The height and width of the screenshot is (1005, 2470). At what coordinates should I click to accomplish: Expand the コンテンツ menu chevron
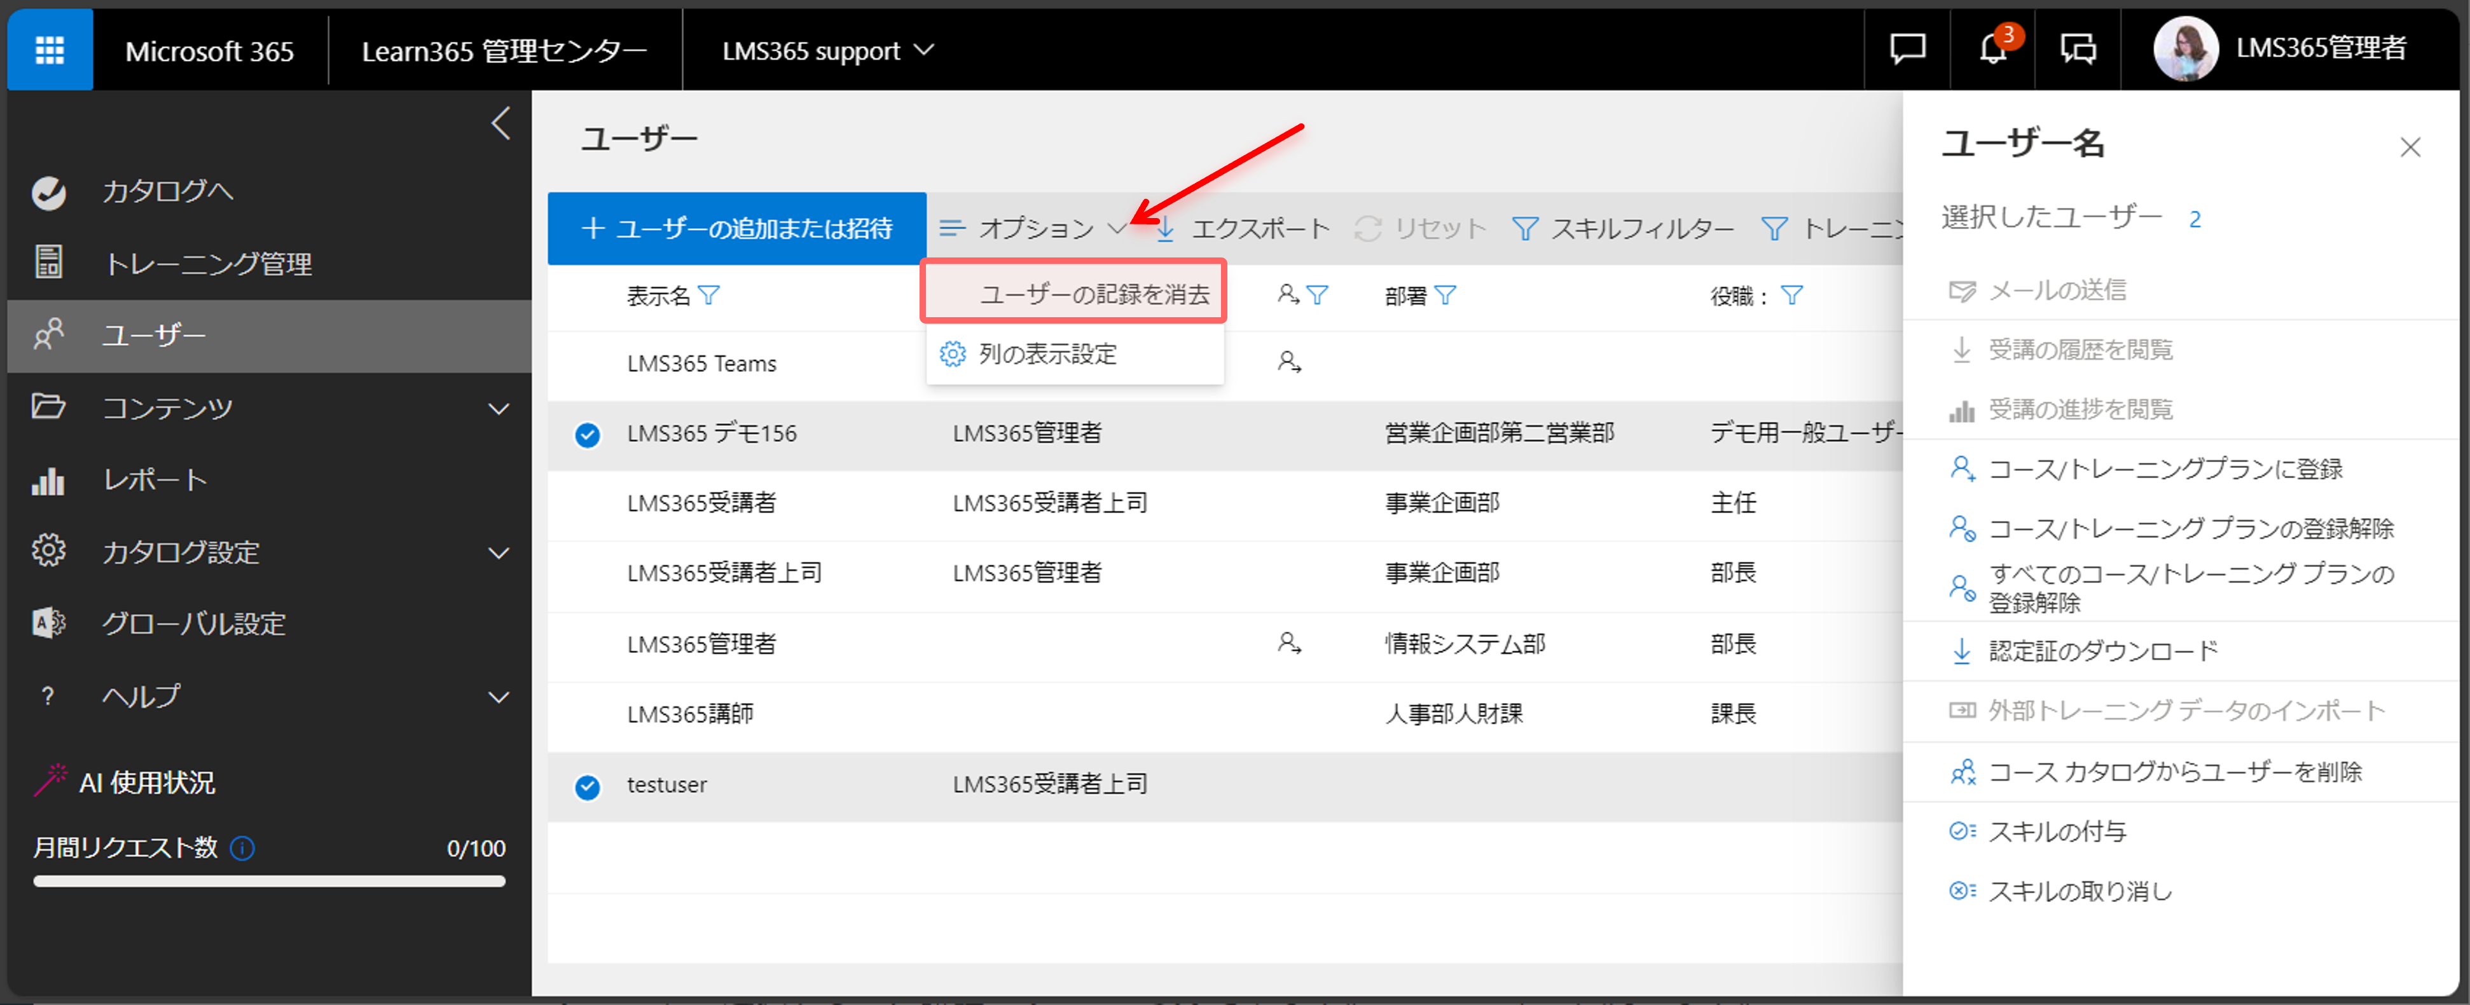[x=499, y=408]
